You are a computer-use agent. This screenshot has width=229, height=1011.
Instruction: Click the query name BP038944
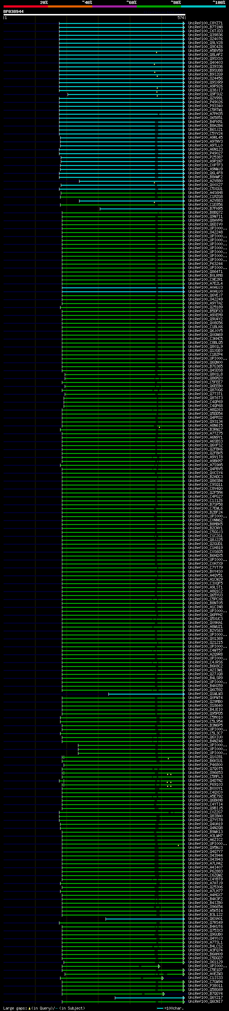(13, 12)
